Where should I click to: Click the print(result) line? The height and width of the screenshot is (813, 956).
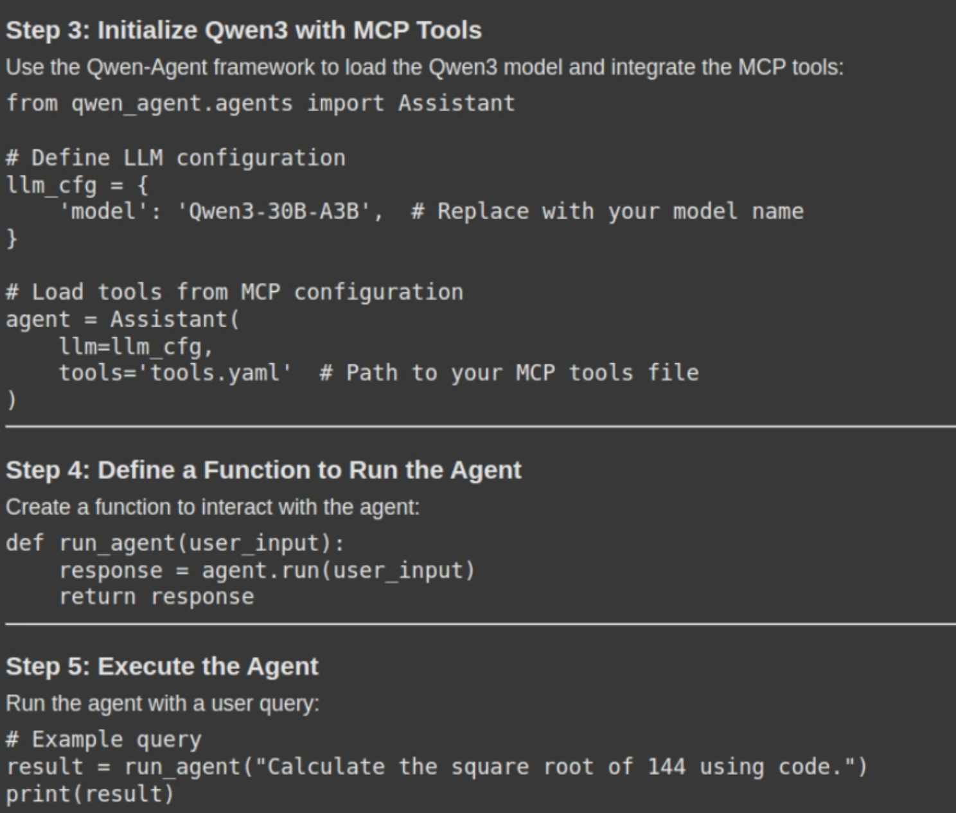point(90,794)
